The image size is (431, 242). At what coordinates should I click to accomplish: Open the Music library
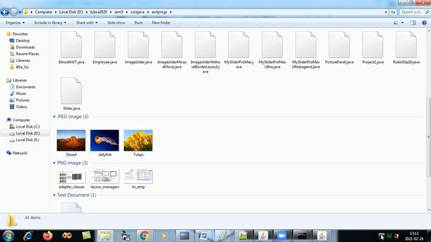21,93
